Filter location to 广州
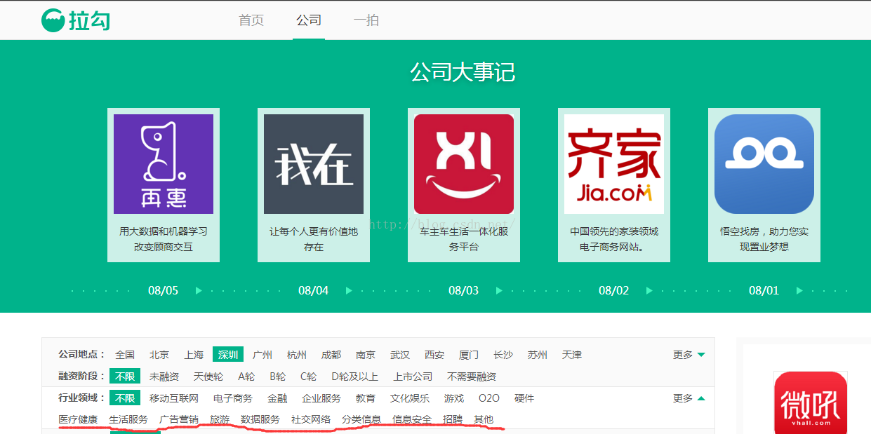Screen dimensions: 871x434 coord(262,355)
